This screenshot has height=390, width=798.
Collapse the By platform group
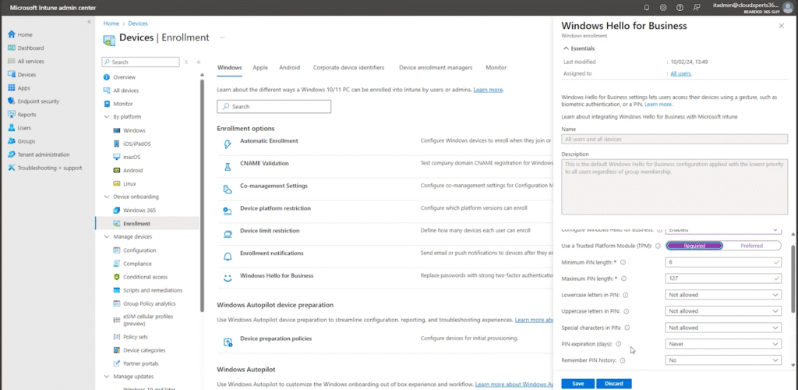tap(107, 117)
